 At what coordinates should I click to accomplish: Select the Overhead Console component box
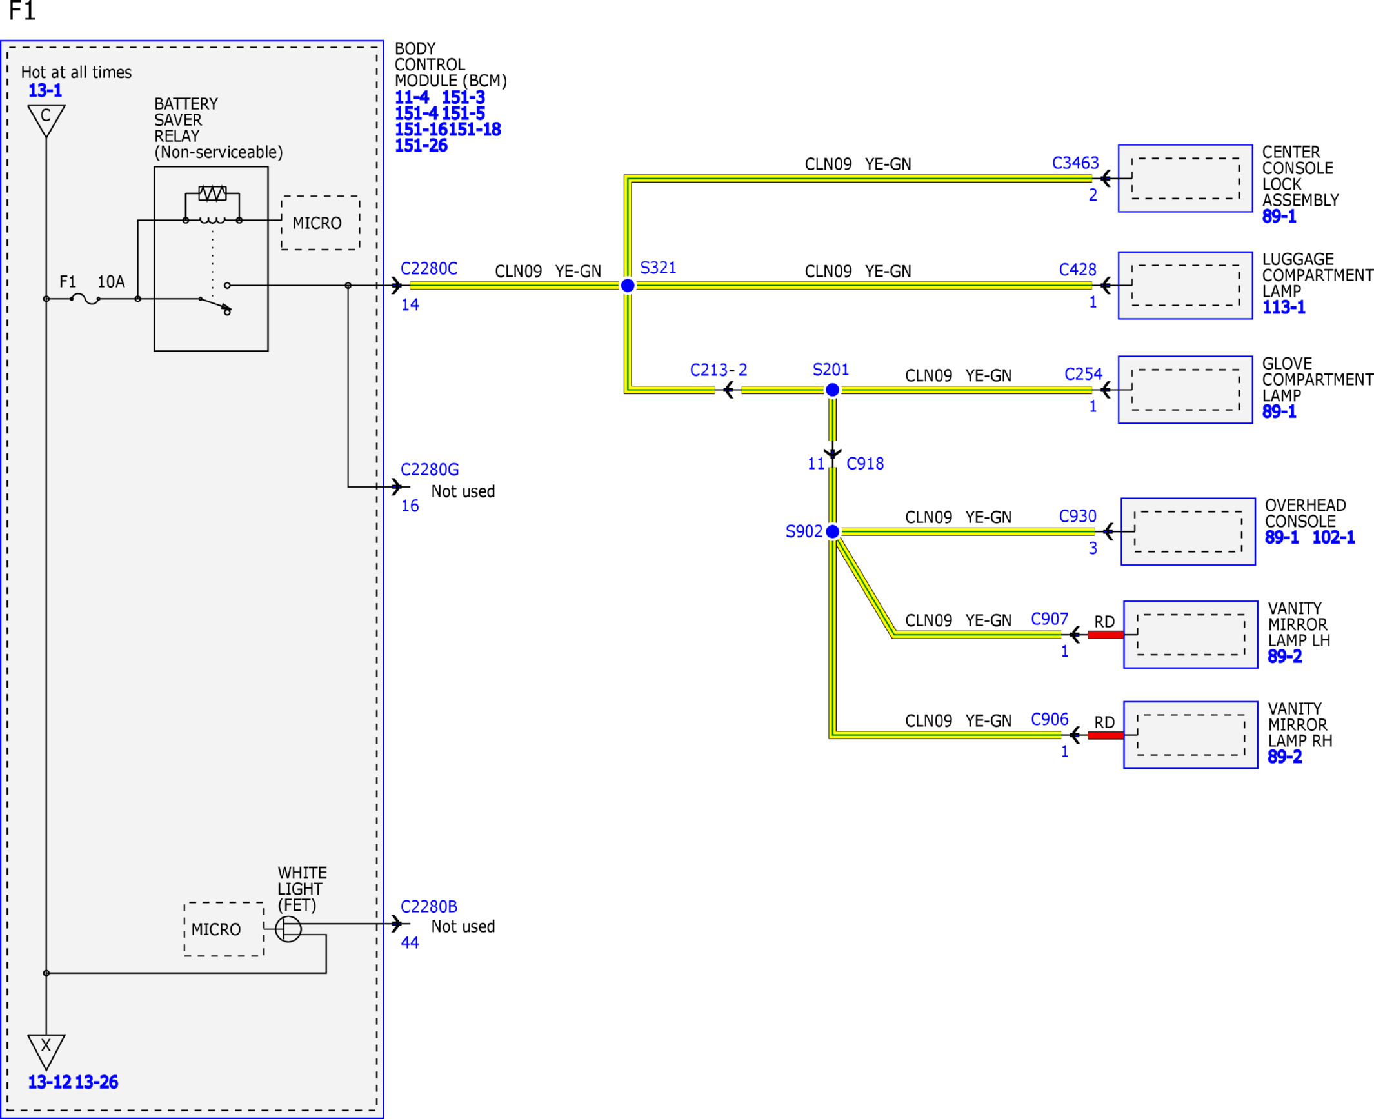pos(1188,531)
